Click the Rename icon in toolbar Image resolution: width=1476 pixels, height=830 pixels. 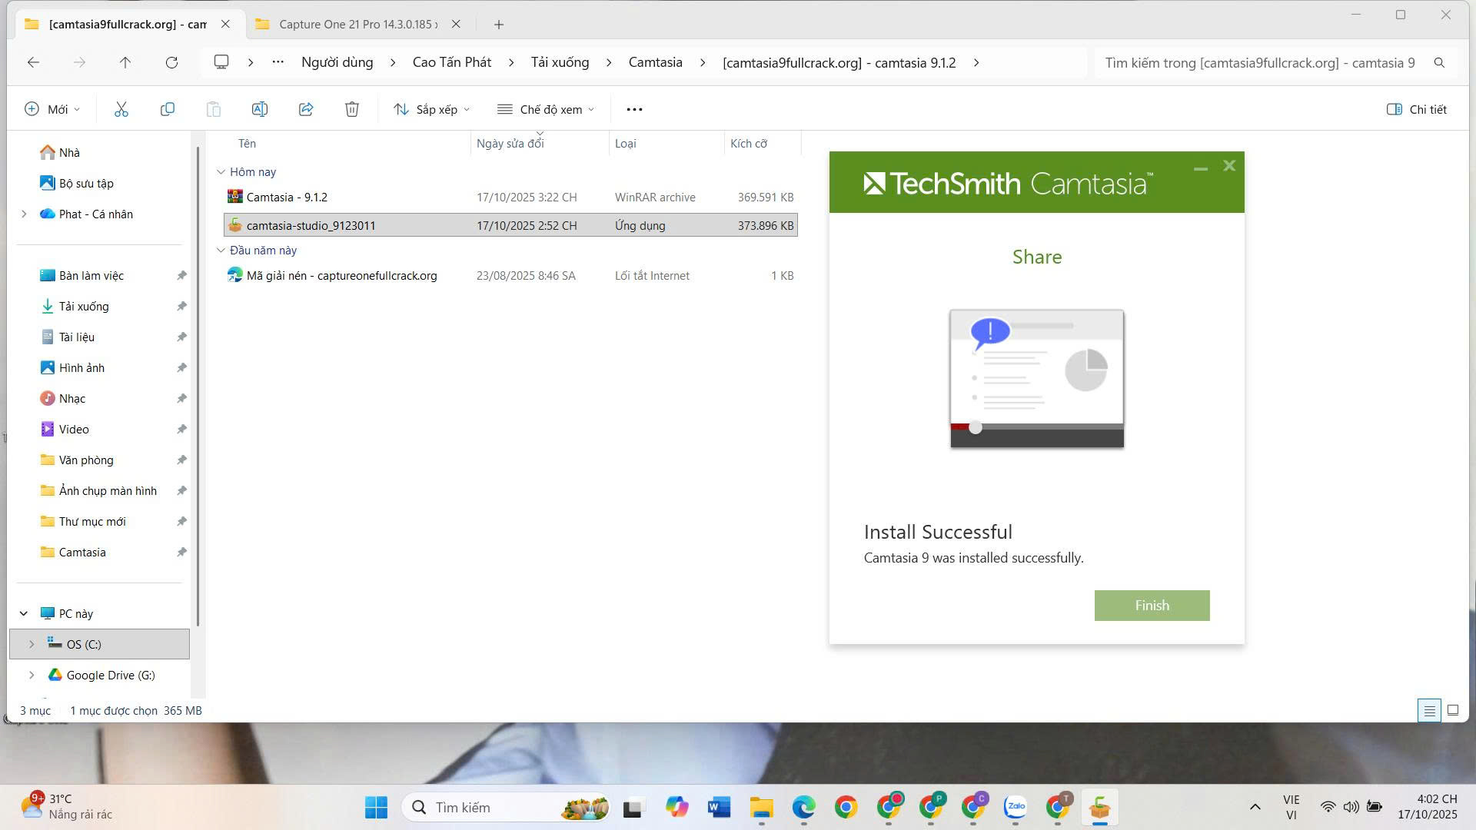click(x=260, y=109)
